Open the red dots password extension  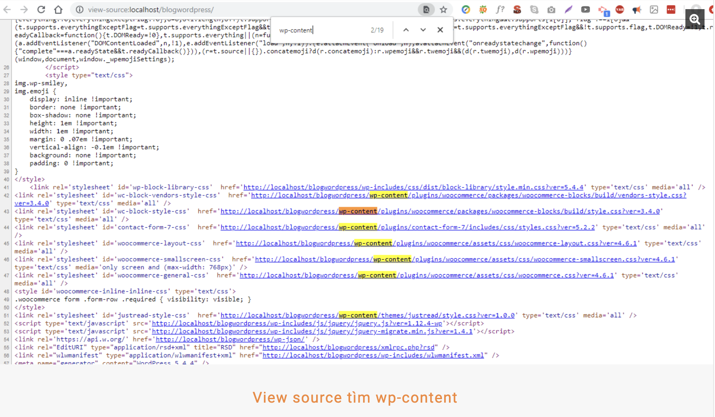tap(671, 10)
